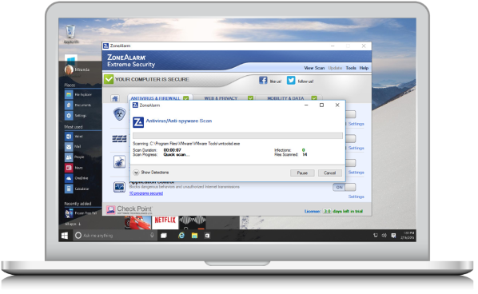The height and width of the screenshot is (294, 478).
Task: Select the antivirus shield biohazard icon
Action: pyautogui.click(x=120, y=114)
